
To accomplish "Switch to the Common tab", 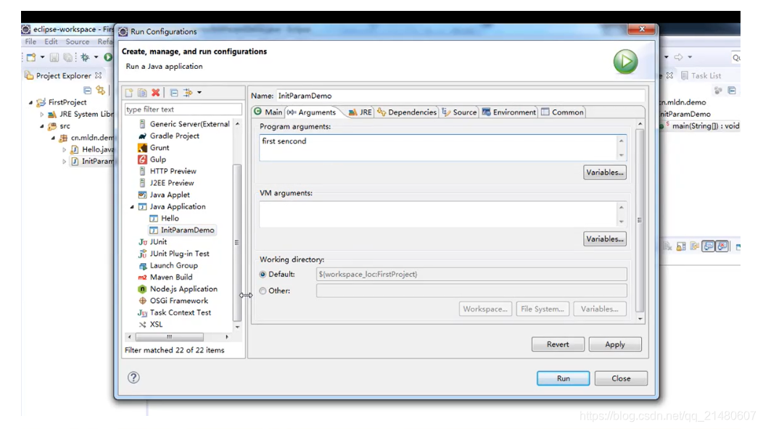I will [562, 112].
